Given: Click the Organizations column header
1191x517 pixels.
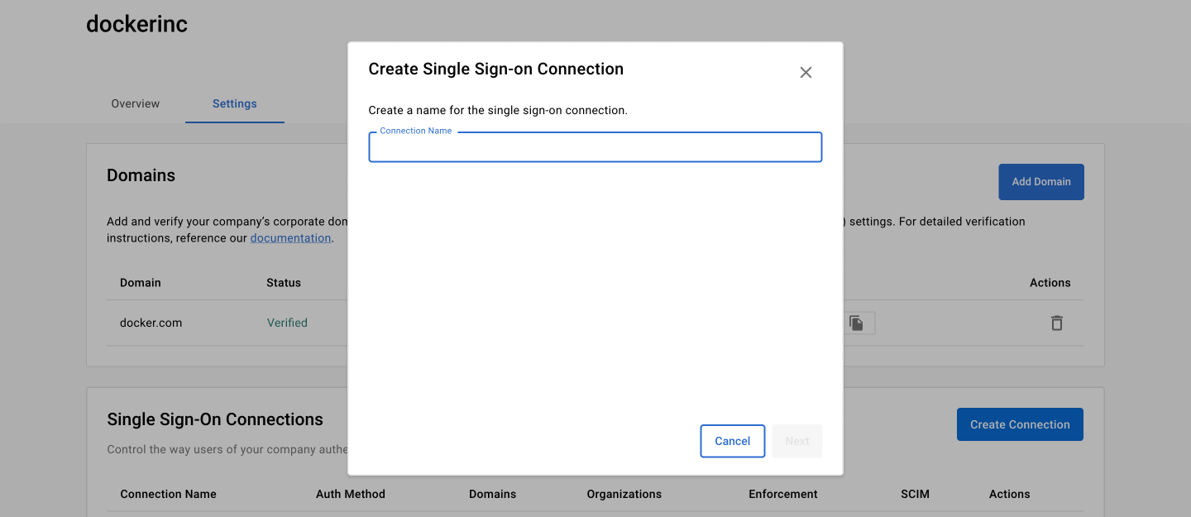Looking at the screenshot, I should coord(624,494).
